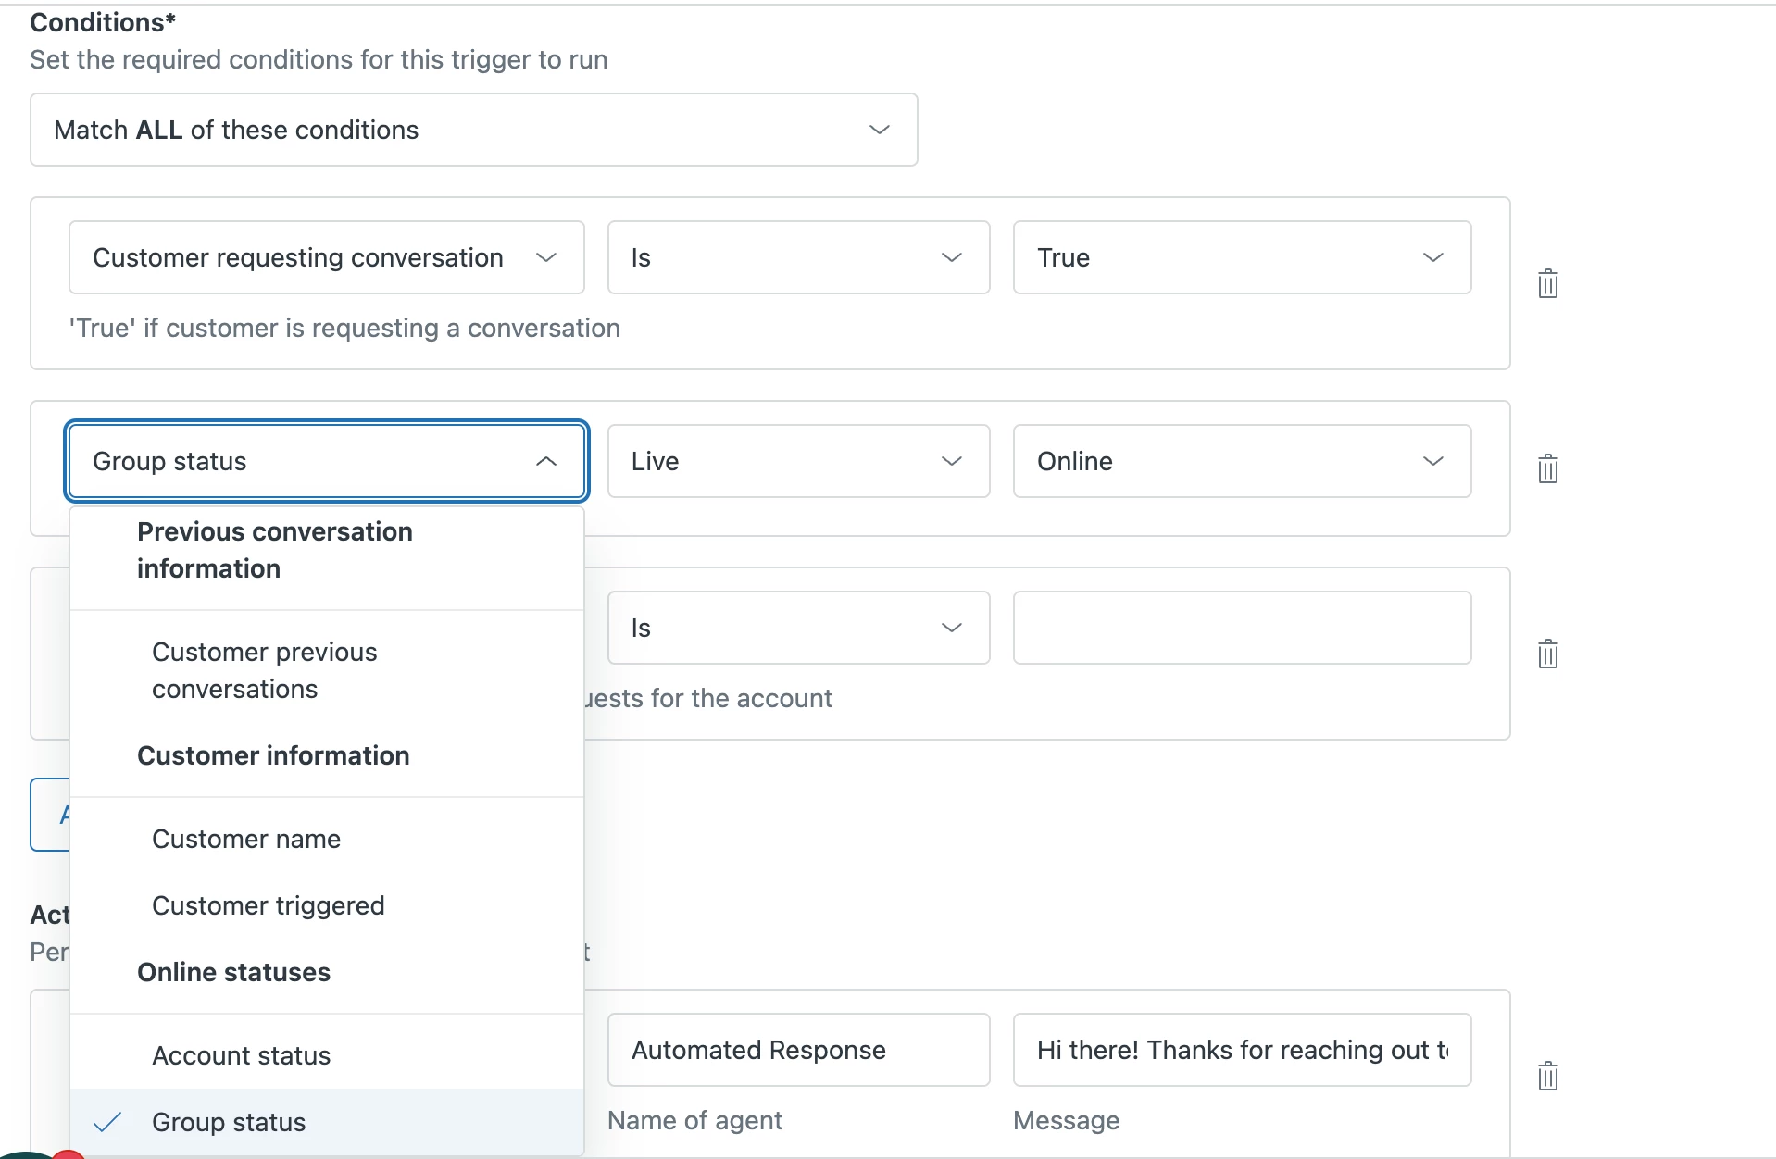Pick Account status from dropdown list
This screenshot has width=1776, height=1159.
242,1055
